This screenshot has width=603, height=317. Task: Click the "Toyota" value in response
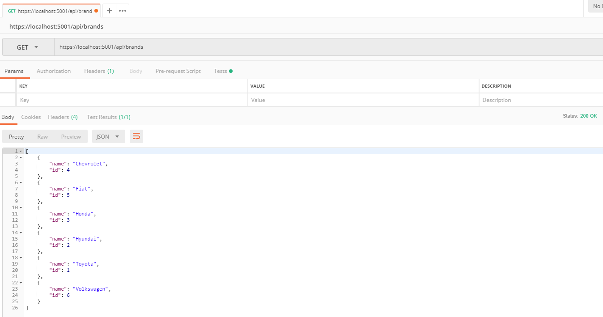[85, 264]
